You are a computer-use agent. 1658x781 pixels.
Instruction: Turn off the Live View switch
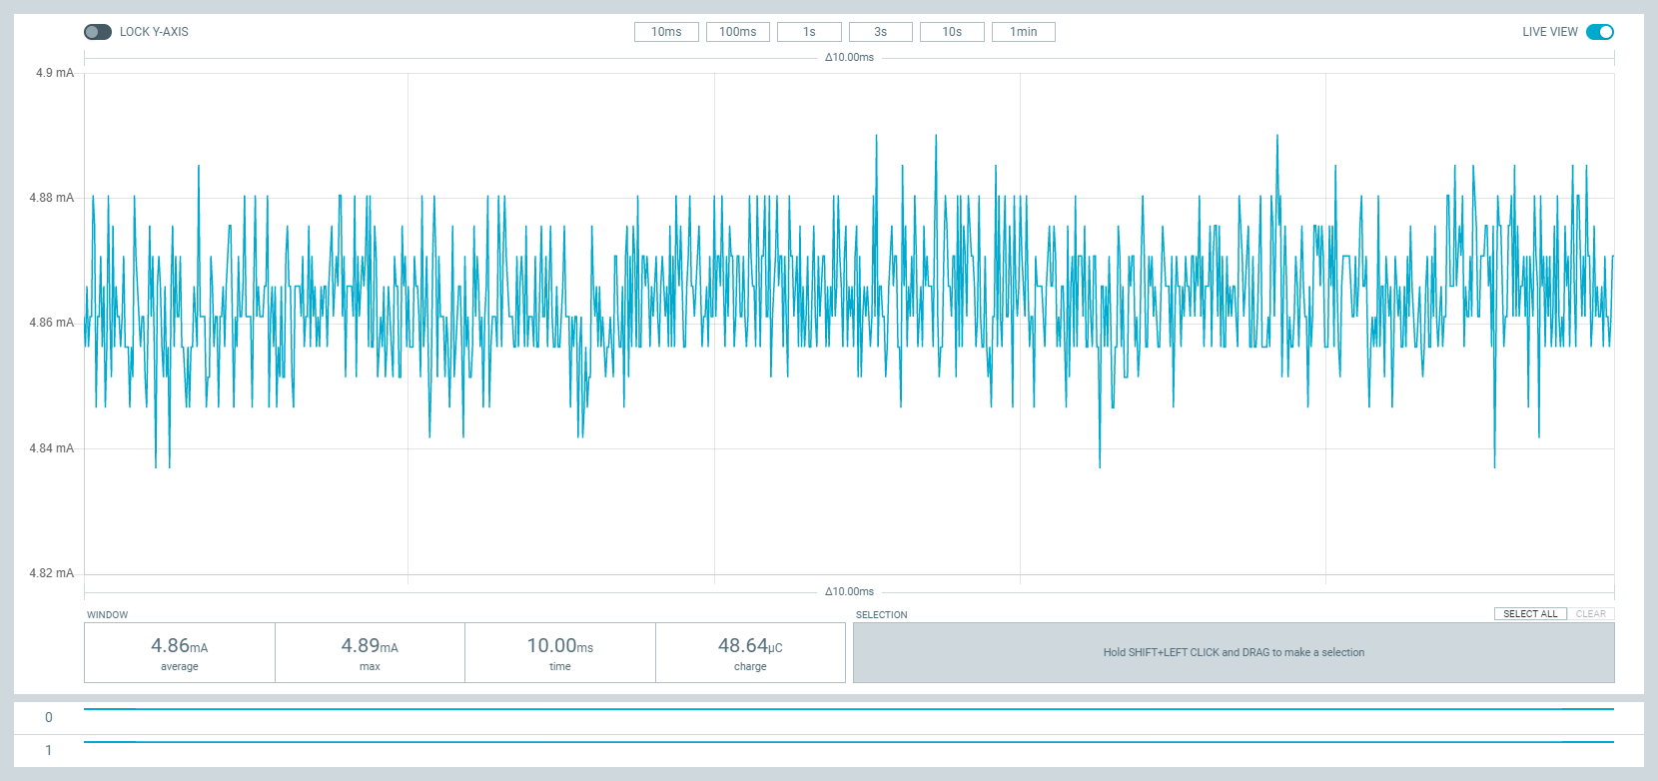click(x=1600, y=32)
